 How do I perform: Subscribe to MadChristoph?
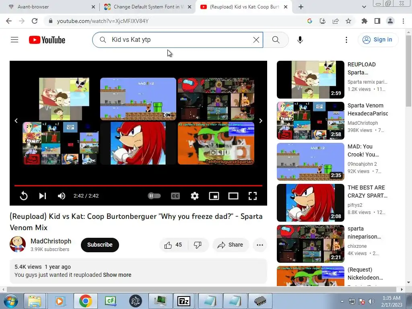[x=100, y=245]
